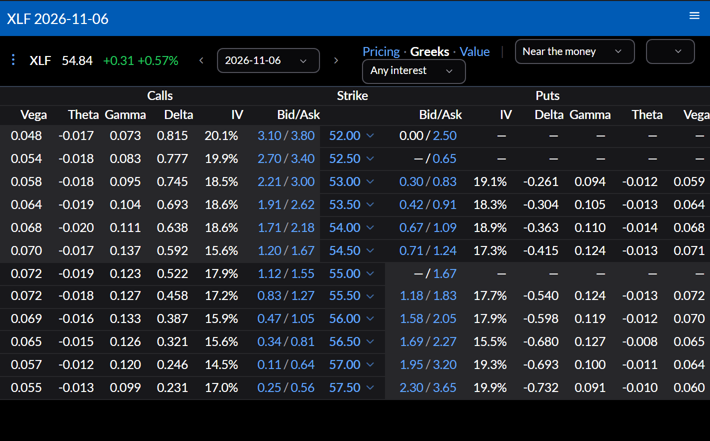Go to previous expiration date arrow
The width and height of the screenshot is (710, 441).
201,60
